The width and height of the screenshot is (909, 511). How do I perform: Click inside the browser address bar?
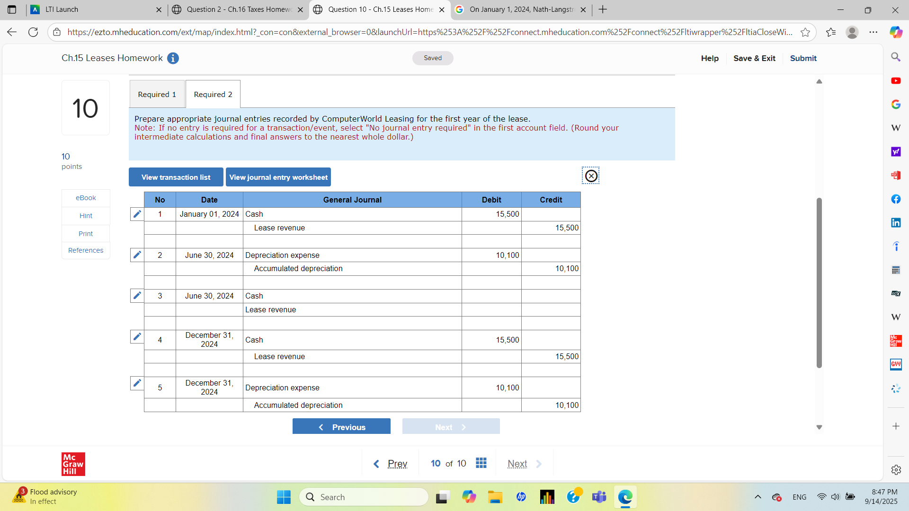pos(426,32)
